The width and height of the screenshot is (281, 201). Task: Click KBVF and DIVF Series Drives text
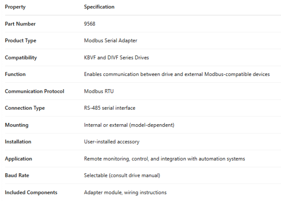[116, 57]
